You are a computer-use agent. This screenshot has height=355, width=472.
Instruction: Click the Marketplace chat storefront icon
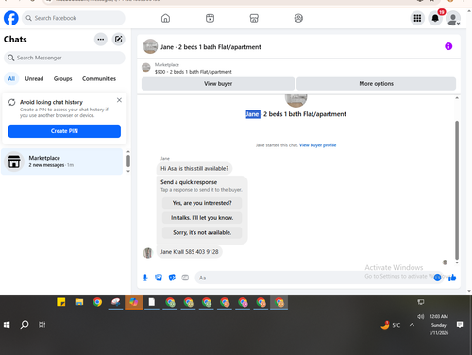coord(14,161)
